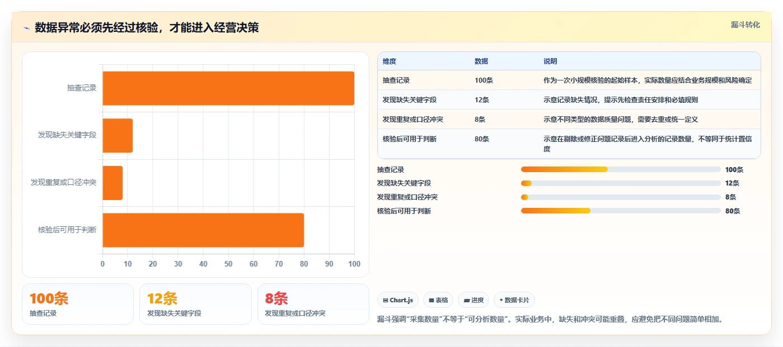
Task: Click the 100 tick on the chart x-axis
Action: pyautogui.click(x=354, y=264)
